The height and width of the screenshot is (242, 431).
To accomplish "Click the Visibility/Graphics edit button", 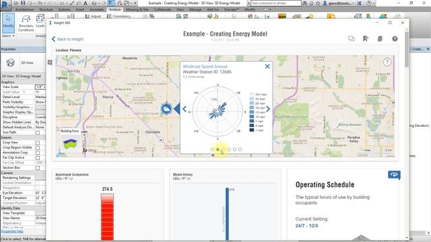I will [40, 108].
